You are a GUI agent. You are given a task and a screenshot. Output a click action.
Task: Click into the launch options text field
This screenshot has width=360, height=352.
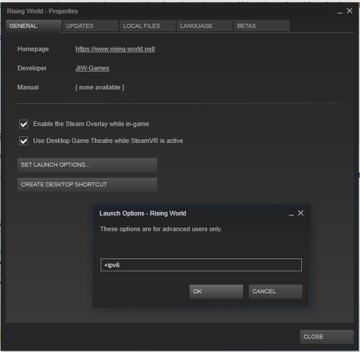[x=201, y=265]
